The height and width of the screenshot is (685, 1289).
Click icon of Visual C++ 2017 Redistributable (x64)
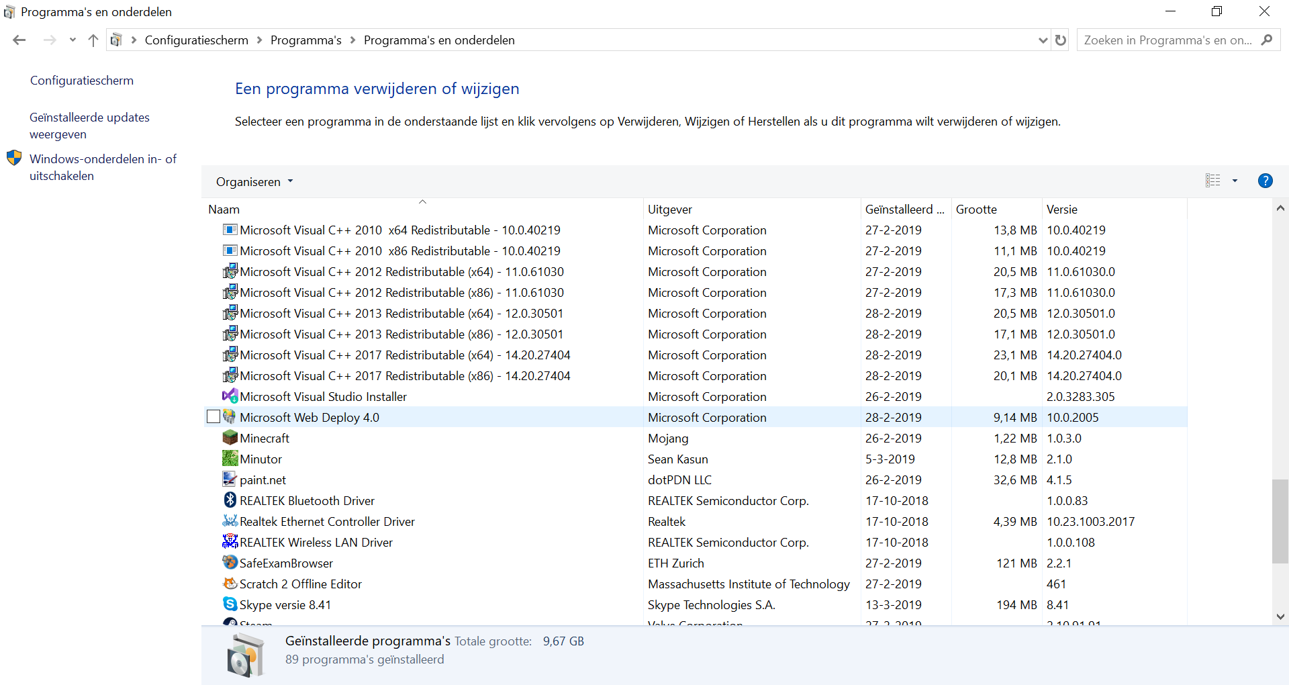(230, 355)
